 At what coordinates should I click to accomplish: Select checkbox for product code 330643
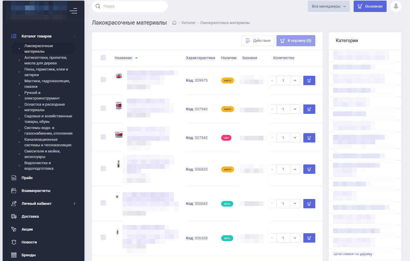click(x=103, y=203)
